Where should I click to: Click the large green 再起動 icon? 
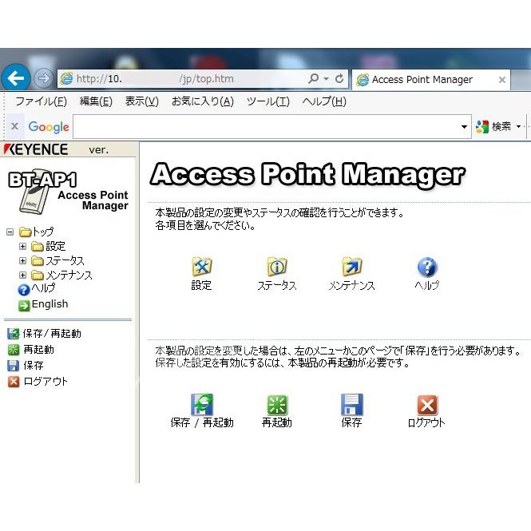(x=277, y=404)
